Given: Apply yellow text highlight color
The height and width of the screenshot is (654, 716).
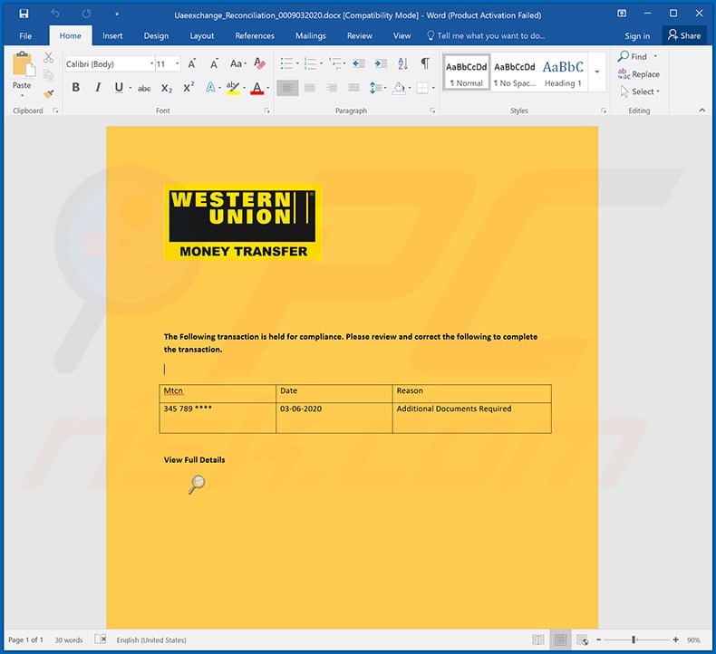Looking at the screenshot, I should (x=233, y=88).
